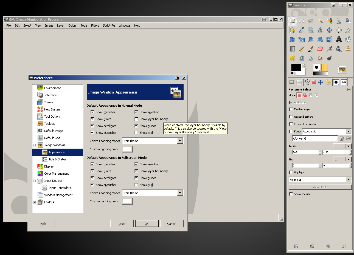Disable Show layer boundary in Fullscreen Mode
The image size is (354, 255).
click(x=136, y=171)
